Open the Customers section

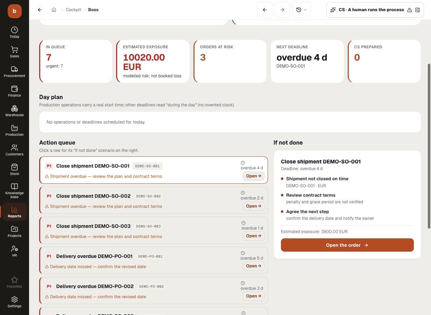pos(14,150)
